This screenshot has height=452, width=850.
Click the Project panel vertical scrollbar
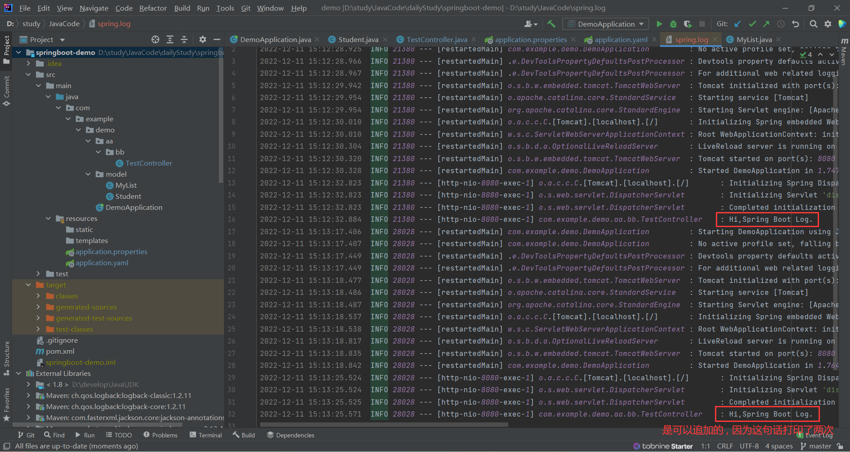click(221, 116)
